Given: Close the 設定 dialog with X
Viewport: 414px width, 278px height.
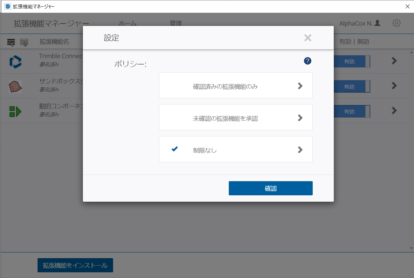Looking at the screenshot, I should 308,38.
